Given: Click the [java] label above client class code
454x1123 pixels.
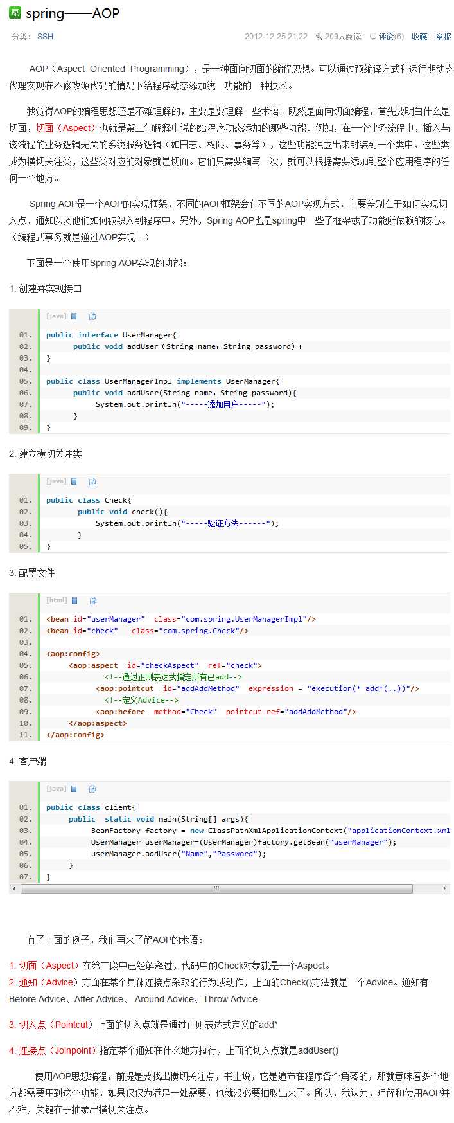Looking at the screenshot, I should coord(56,789).
